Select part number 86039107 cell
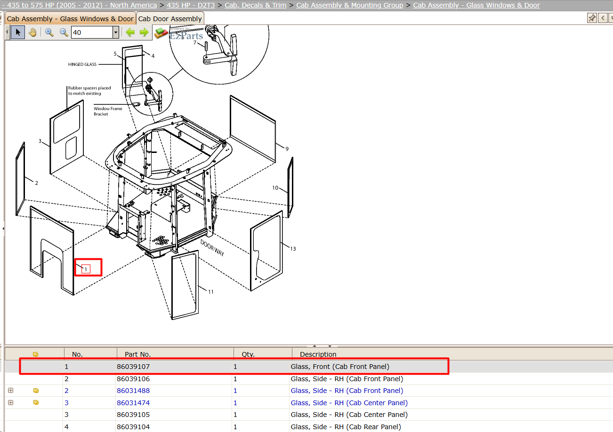The width and height of the screenshot is (613, 432). tap(133, 367)
